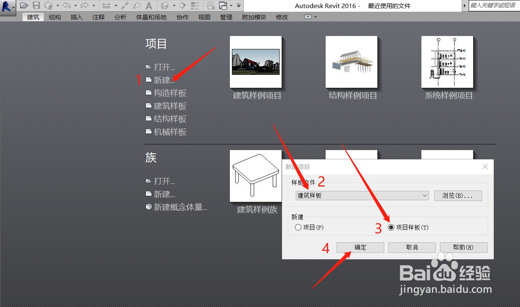Click the document icon beside 构造样板
Viewport: 520px width, 307px height.
tap(148, 93)
